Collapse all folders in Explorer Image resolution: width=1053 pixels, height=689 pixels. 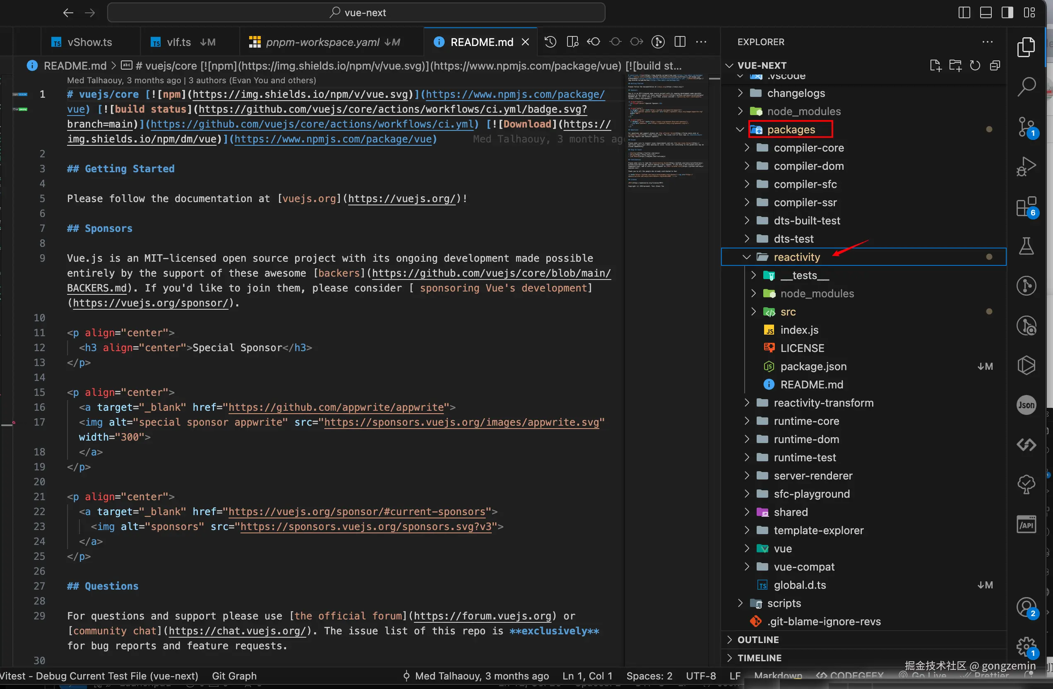tap(995, 65)
